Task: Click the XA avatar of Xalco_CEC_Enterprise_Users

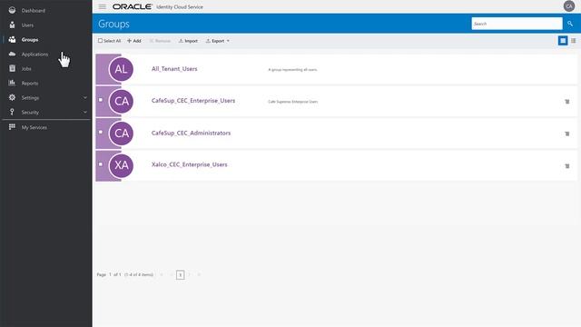Action: tap(121, 165)
